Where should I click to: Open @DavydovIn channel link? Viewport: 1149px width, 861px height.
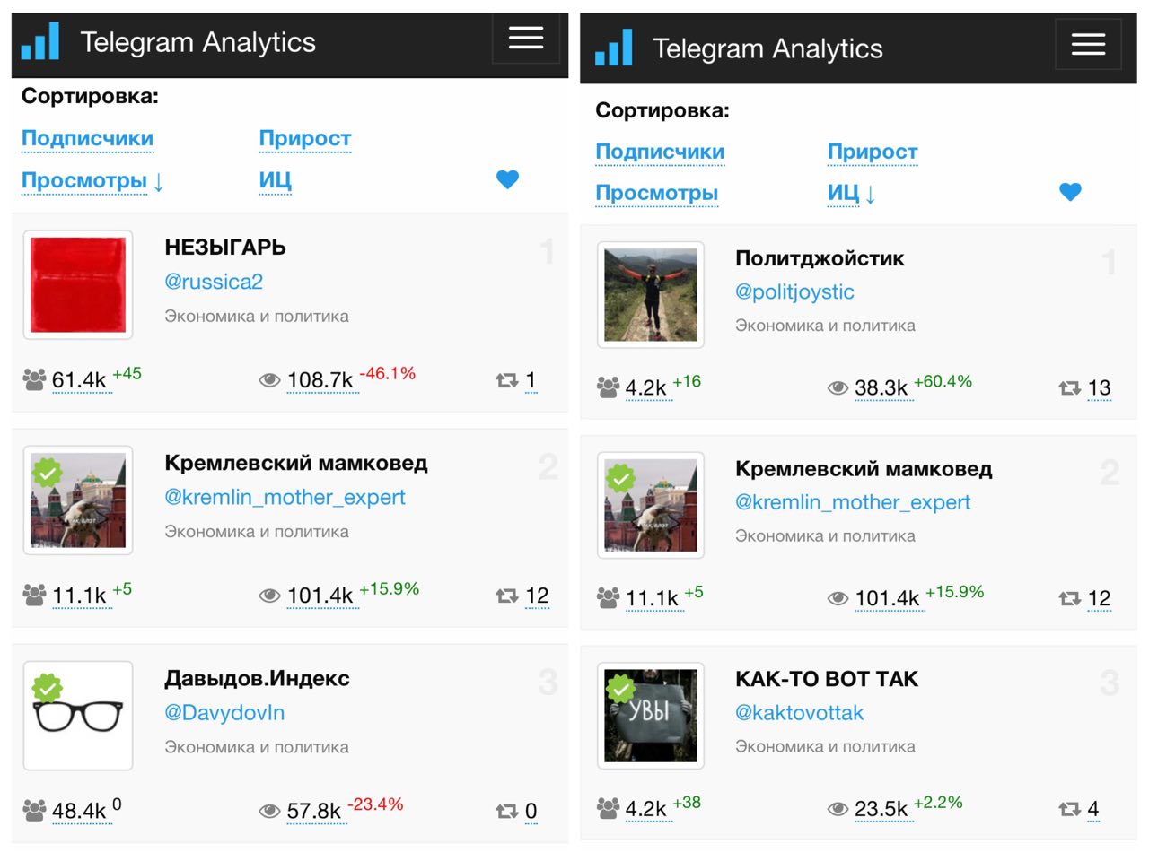coord(224,713)
